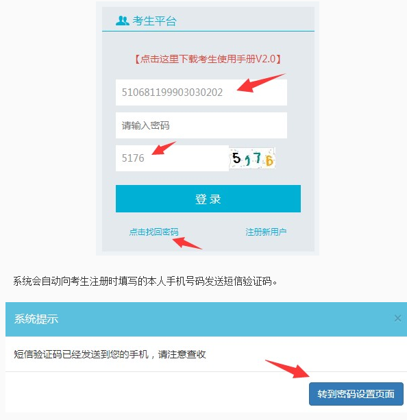Click the 转到密码设置页面 button
407x420 pixels.
356,394
